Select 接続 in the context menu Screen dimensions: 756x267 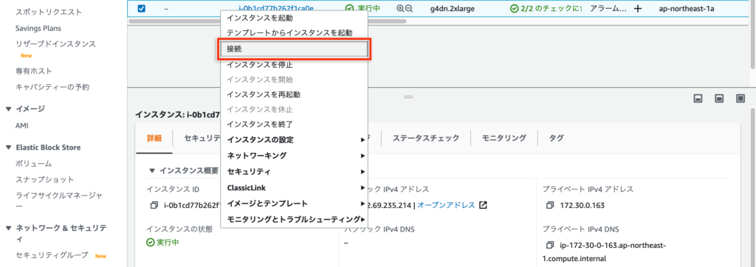pyautogui.click(x=294, y=49)
